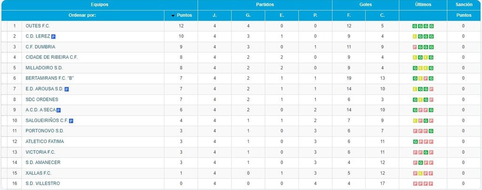Sort the table by J. column

(215, 15)
